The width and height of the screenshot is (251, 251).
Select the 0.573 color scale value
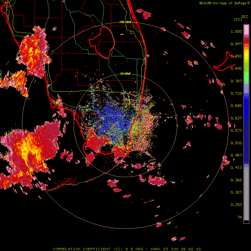pyautogui.click(x=236, y=131)
